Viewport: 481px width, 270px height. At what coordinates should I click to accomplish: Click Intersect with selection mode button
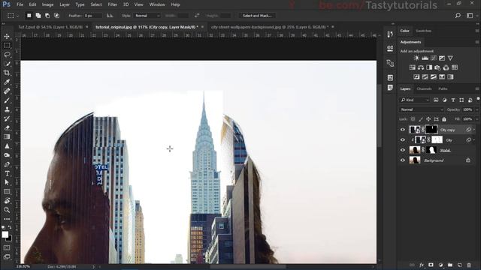coord(57,16)
